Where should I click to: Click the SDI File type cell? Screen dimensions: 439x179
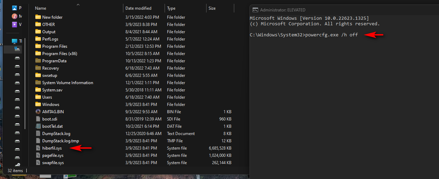174,119
